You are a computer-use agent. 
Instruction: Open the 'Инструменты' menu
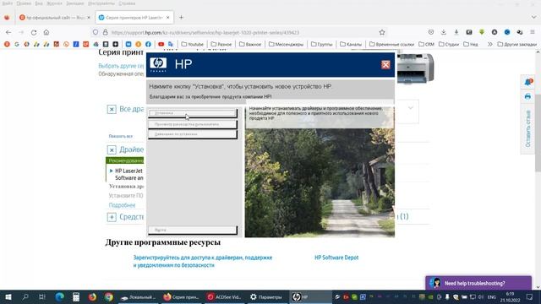click(101, 3)
